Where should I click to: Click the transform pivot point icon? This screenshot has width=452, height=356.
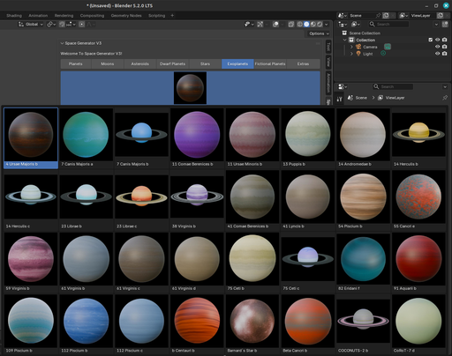click(x=50, y=25)
